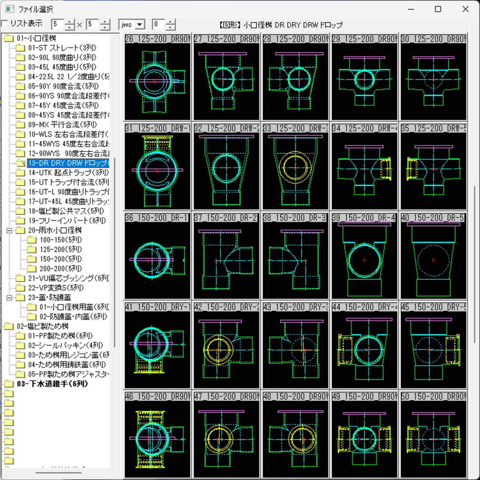Viewport: 480px width, 480px height.
Task: Click folder icon of 03-下水道継手(6列)
Action: pyautogui.click(x=9, y=384)
